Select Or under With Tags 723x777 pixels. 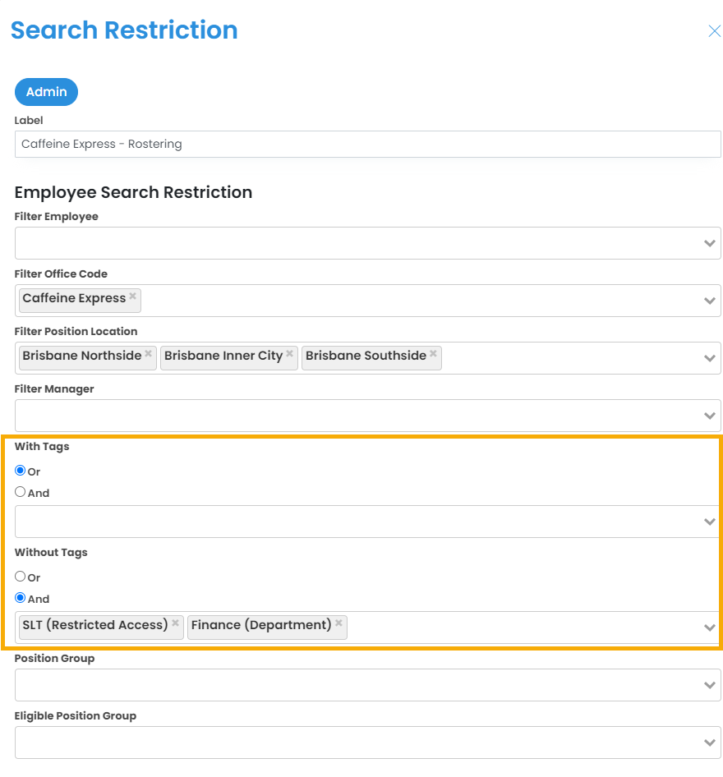click(x=21, y=471)
